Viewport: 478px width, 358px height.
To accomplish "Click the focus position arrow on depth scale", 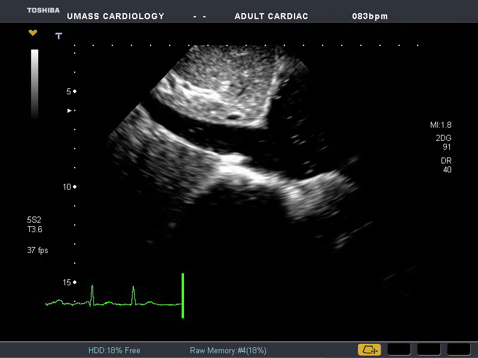I will [70, 110].
